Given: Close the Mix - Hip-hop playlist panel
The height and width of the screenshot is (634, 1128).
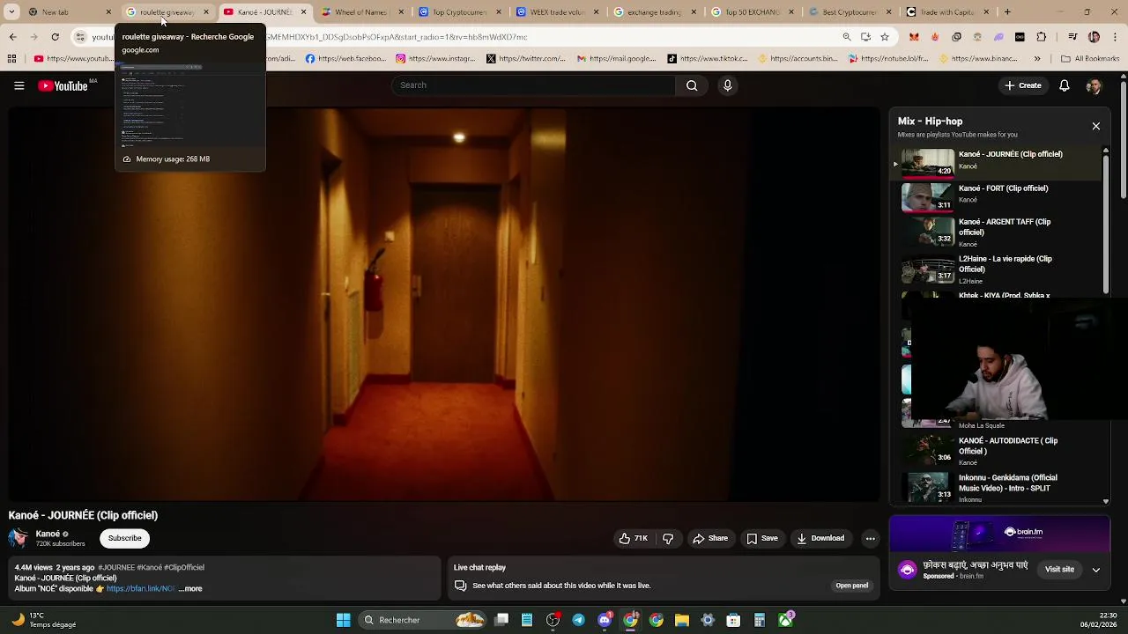Looking at the screenshot, I should (x=1095, y=126).
